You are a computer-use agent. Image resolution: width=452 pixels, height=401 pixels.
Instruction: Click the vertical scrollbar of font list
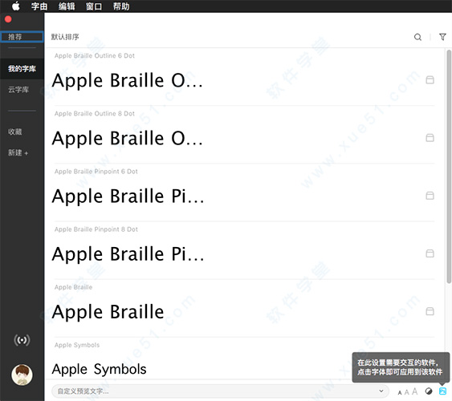click(449, 167)
